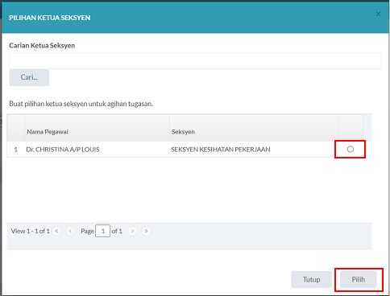The width and height of the screenshot is (390, 296).
Task: Click the View 1 - 1 of 1 text
Action: point(31,231)
